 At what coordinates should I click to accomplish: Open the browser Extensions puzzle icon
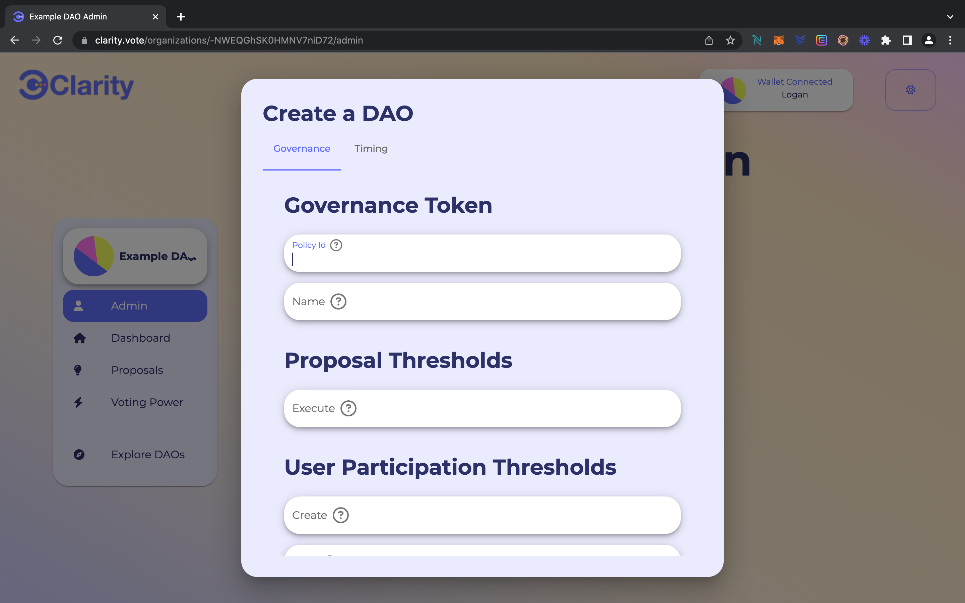pos(886,40)
